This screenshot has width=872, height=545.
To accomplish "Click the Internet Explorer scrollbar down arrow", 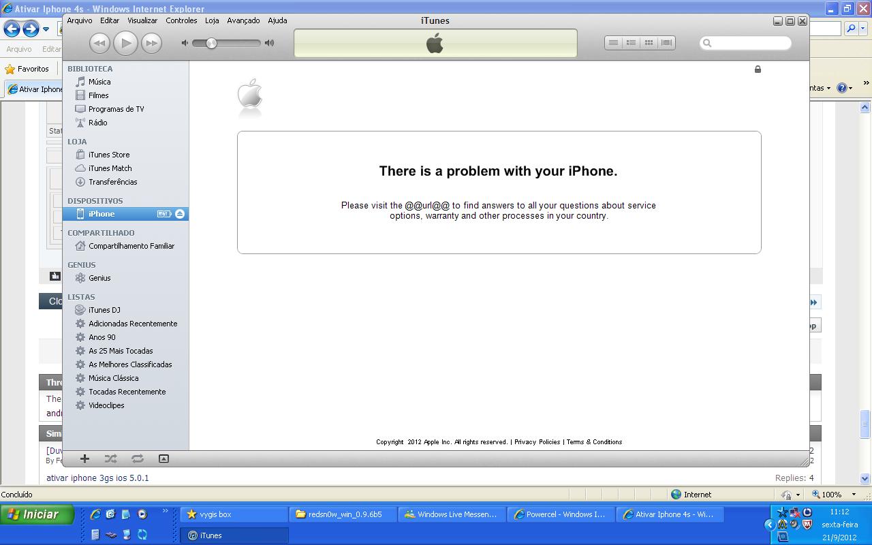I will click(865, 479).
